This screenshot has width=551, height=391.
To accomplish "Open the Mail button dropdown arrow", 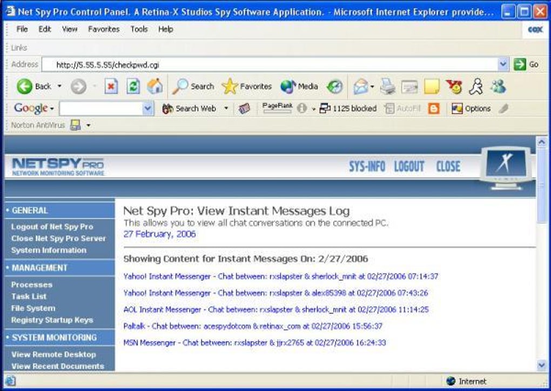I will (x=372, y=87).
